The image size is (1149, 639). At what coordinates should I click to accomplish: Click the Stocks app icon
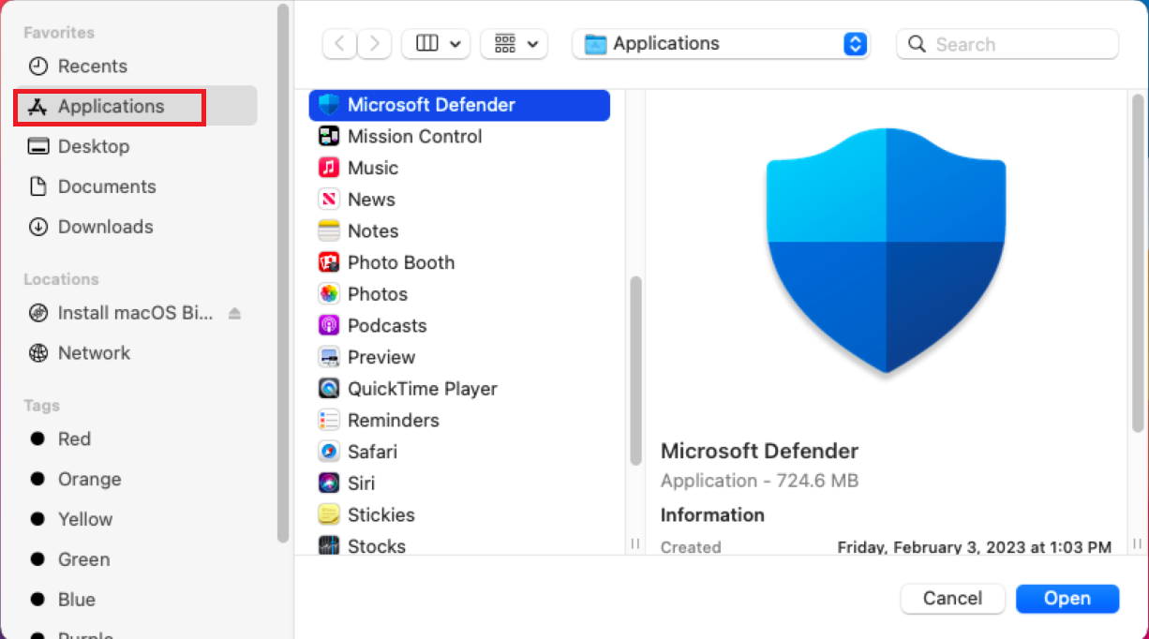[328, 545]
